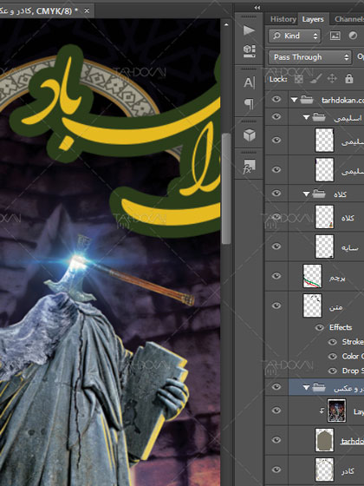
Task: Open the Character panel icon
Action: pyautogui.click(x=250, y=82)
